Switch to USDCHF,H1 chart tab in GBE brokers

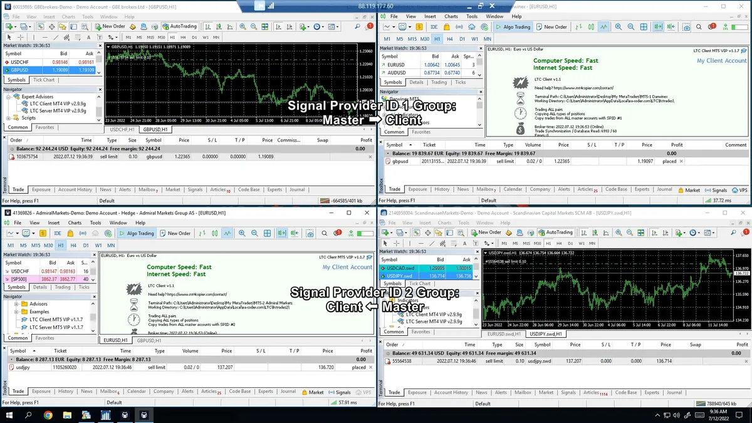click(123, 129)
